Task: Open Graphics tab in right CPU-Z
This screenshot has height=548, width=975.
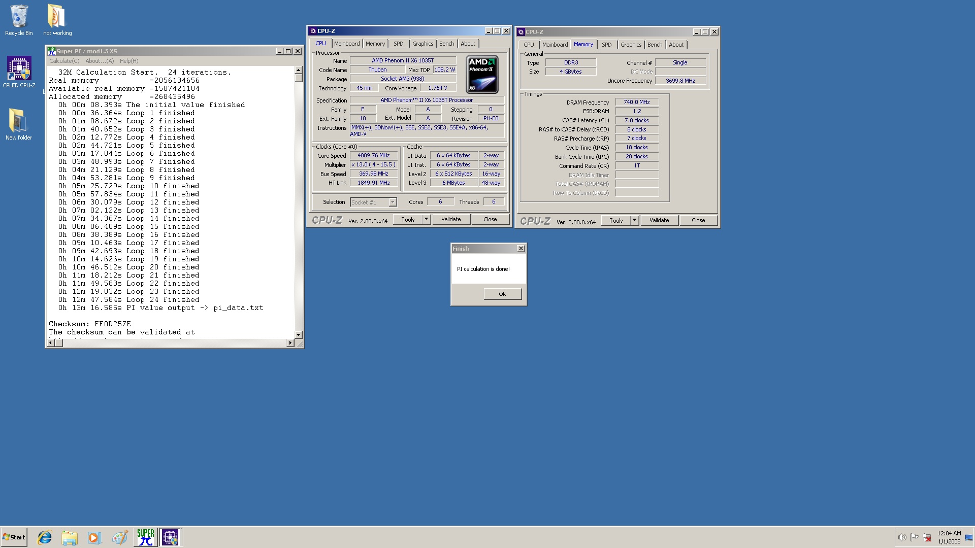Action: (x=631, y=45)
